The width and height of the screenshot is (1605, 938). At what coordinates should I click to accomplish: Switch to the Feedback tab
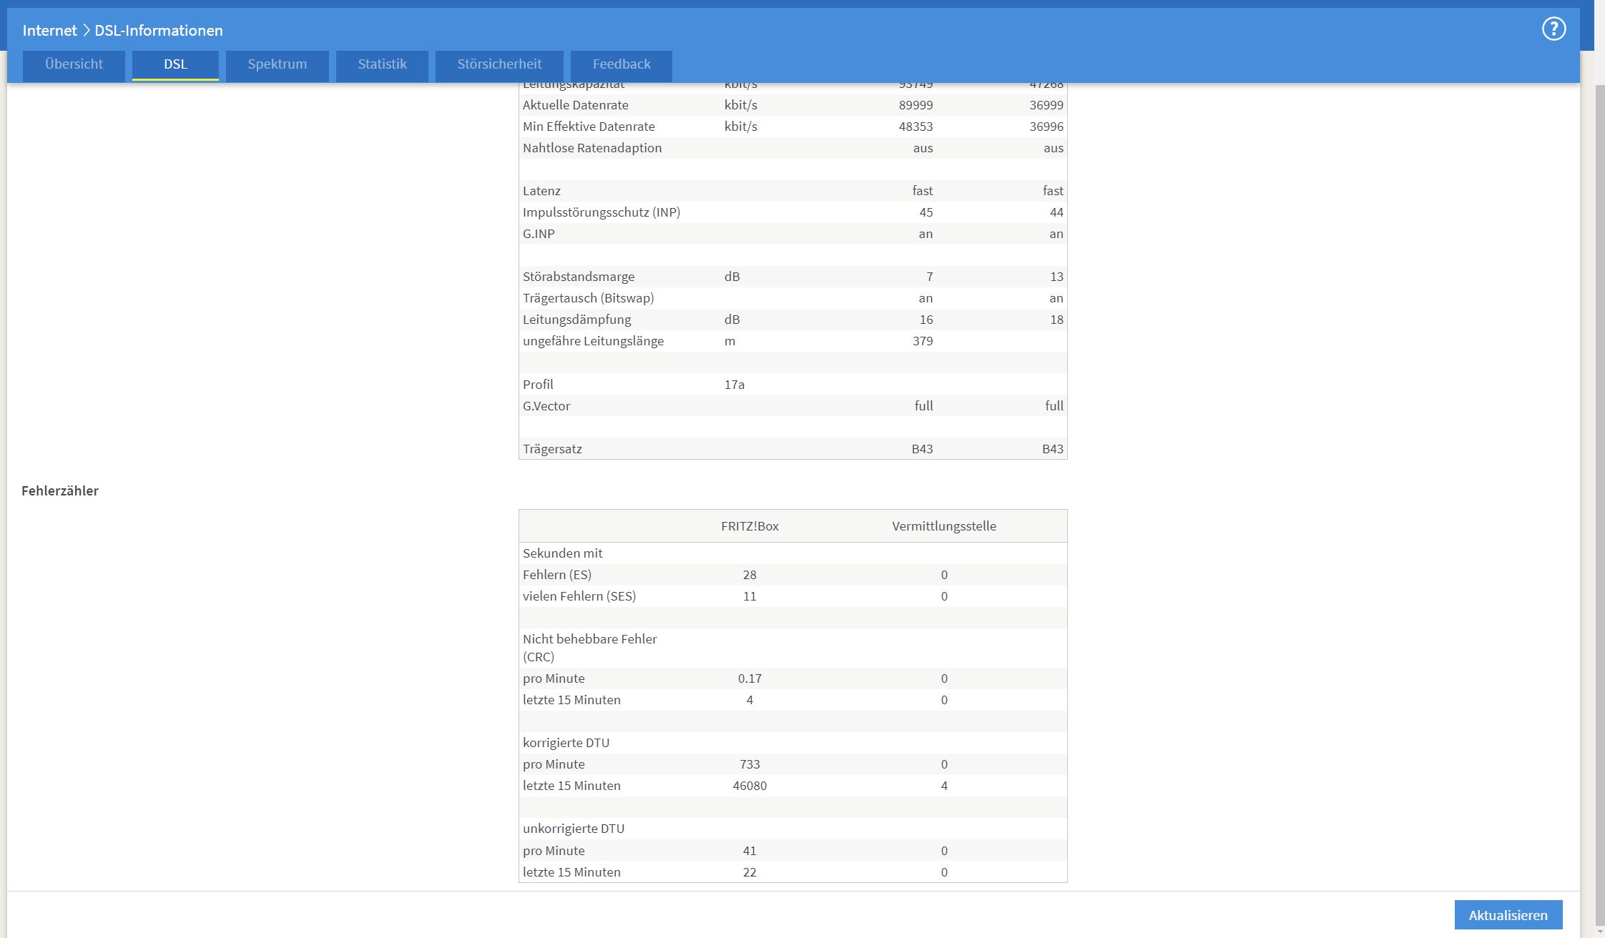[x=621, y=64]
